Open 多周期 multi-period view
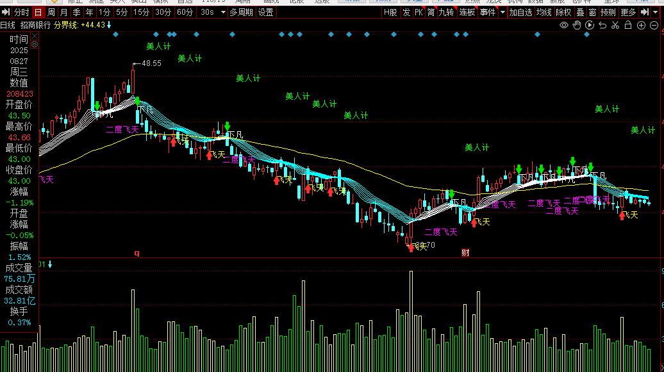 click(242, 12)
